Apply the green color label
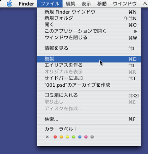This screenshot has width=148, height=154. (x=74, y=137)
